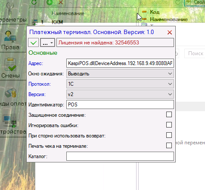
Task: Open the Протокол dropdown list
Action: pos(120,84)
